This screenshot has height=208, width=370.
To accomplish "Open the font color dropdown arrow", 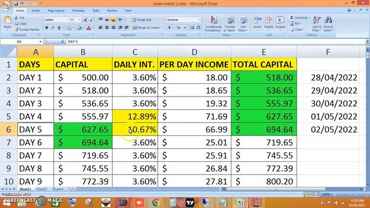I will pyautogui.click(x=92, y=28).
